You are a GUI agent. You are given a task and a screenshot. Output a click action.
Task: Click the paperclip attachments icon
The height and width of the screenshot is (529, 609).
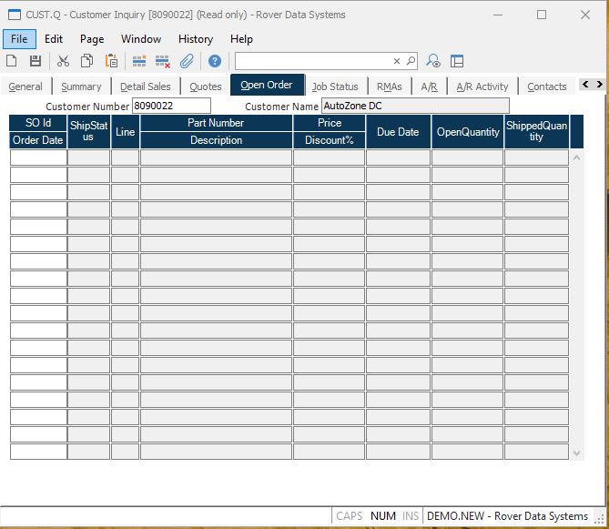coord(187,61)
